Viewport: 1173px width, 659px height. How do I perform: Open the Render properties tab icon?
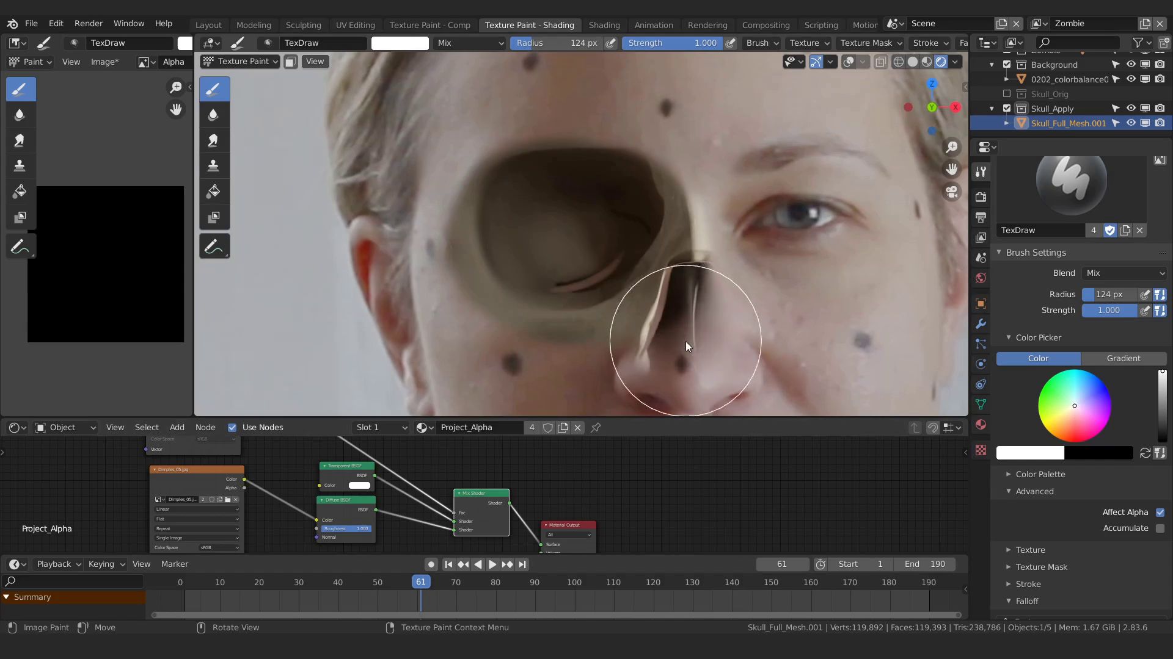click(x=981, y=197)
